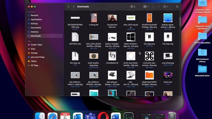
Task: Open the group-by options dropdown
Action: tap(146, 7)
